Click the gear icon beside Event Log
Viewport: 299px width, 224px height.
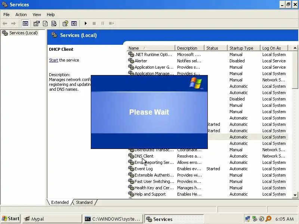coord(131,169)
